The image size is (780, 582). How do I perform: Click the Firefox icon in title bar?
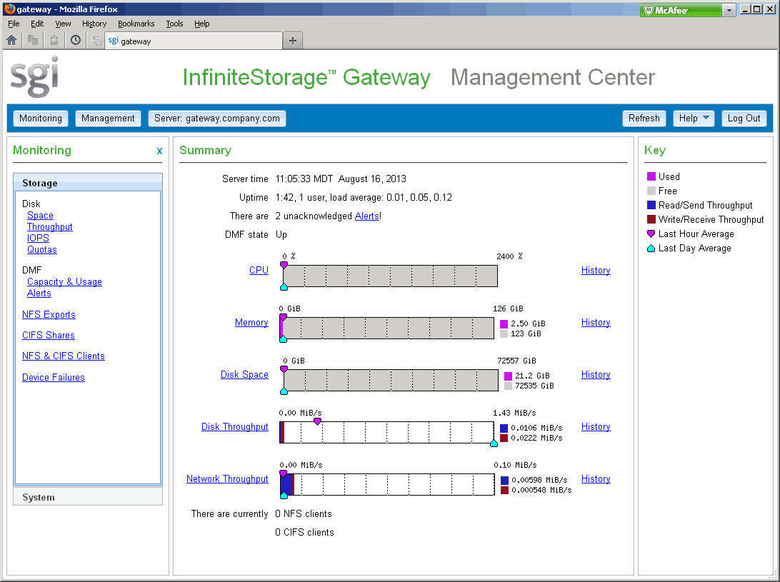pos(9,9)
